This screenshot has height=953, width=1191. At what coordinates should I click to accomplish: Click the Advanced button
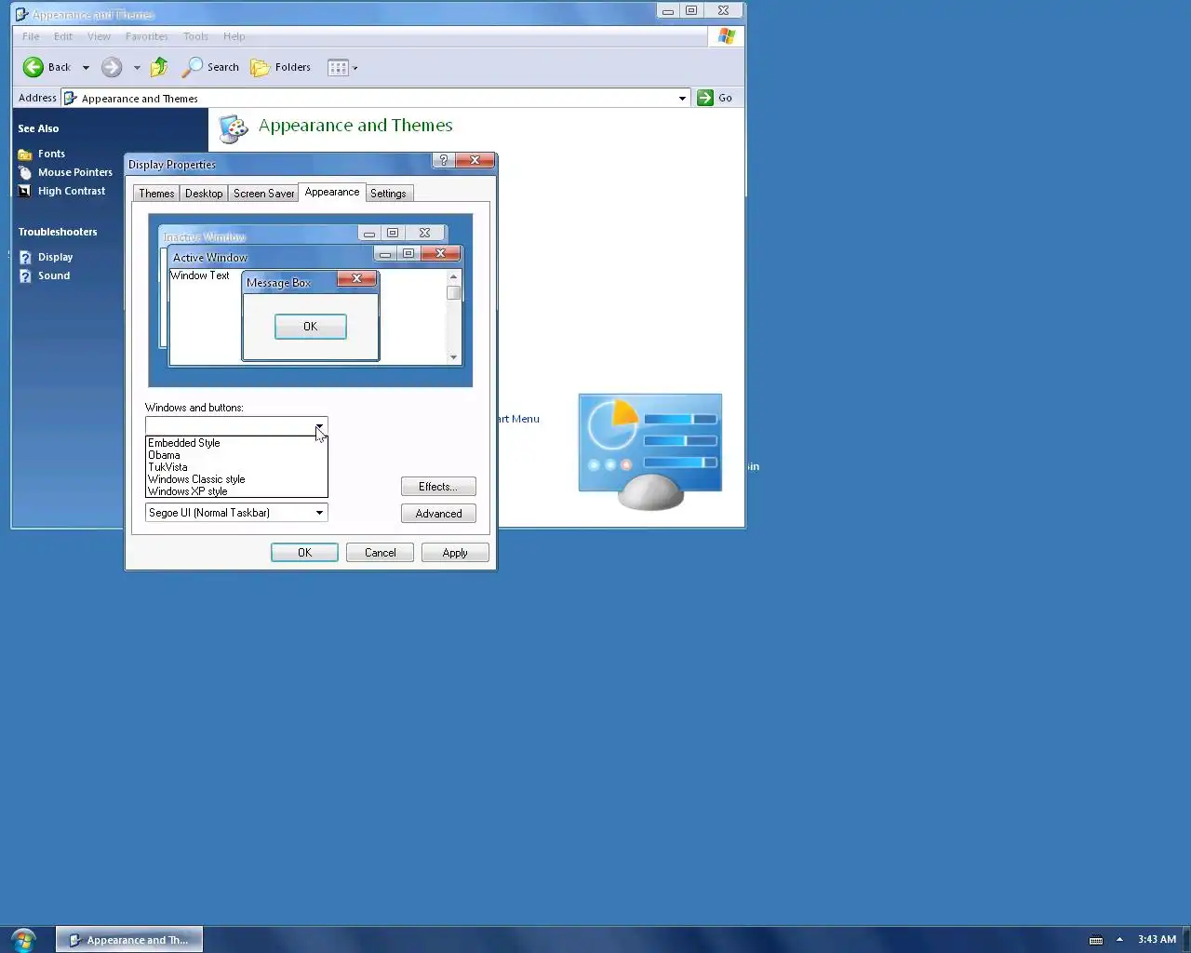click(438, 514)
